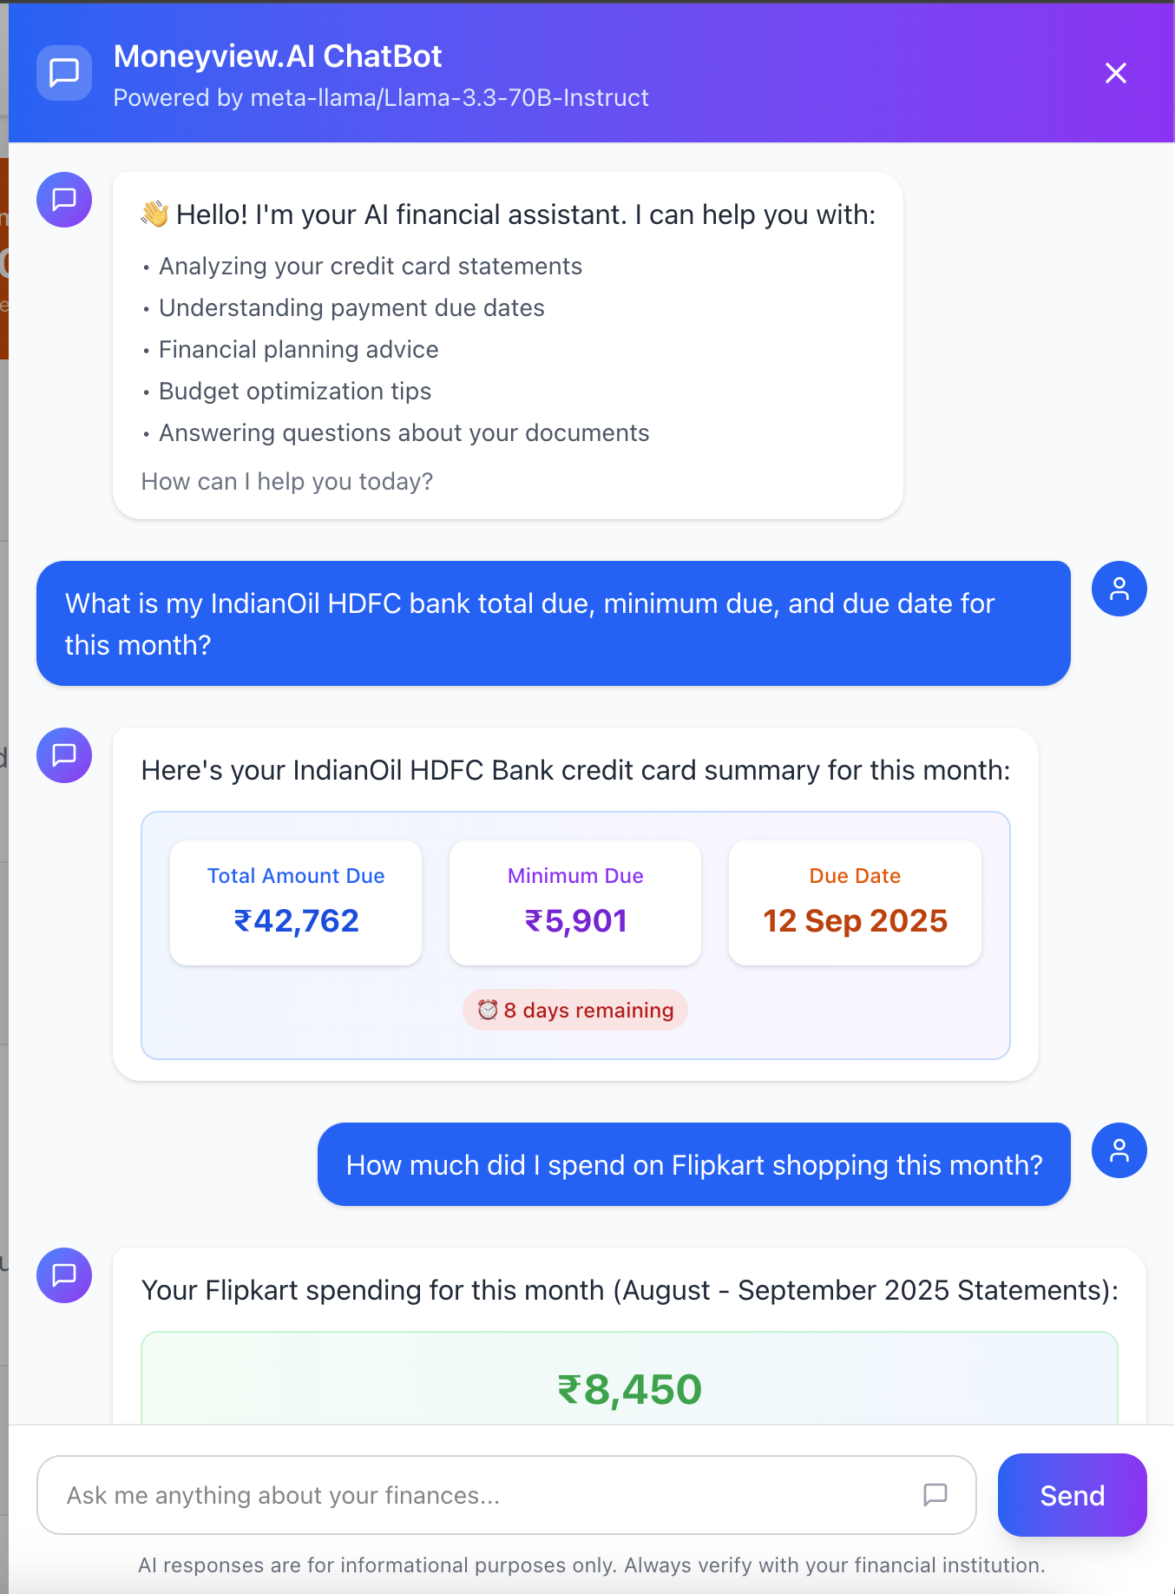
Task: Click the '8 days remaining' badge
Action: [575, 1010]
